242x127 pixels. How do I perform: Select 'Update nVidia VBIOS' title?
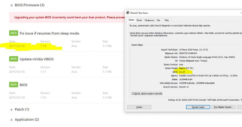point(37,59)
